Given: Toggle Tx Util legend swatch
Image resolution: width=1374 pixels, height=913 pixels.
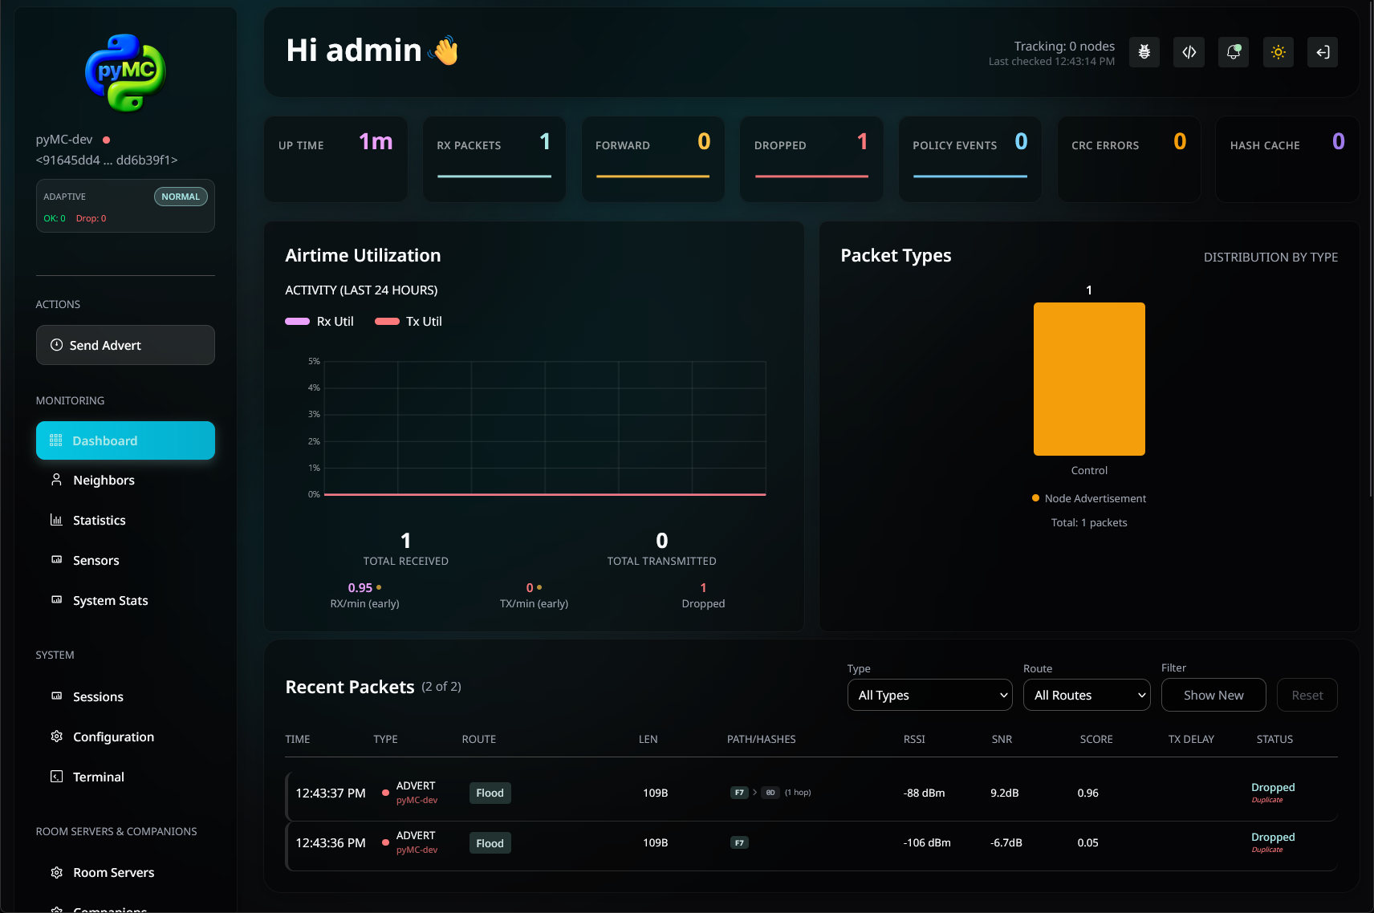Looking at the screenshot, I should click(387, 321).
